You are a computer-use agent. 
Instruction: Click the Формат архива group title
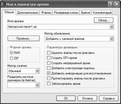coord(20,47)
